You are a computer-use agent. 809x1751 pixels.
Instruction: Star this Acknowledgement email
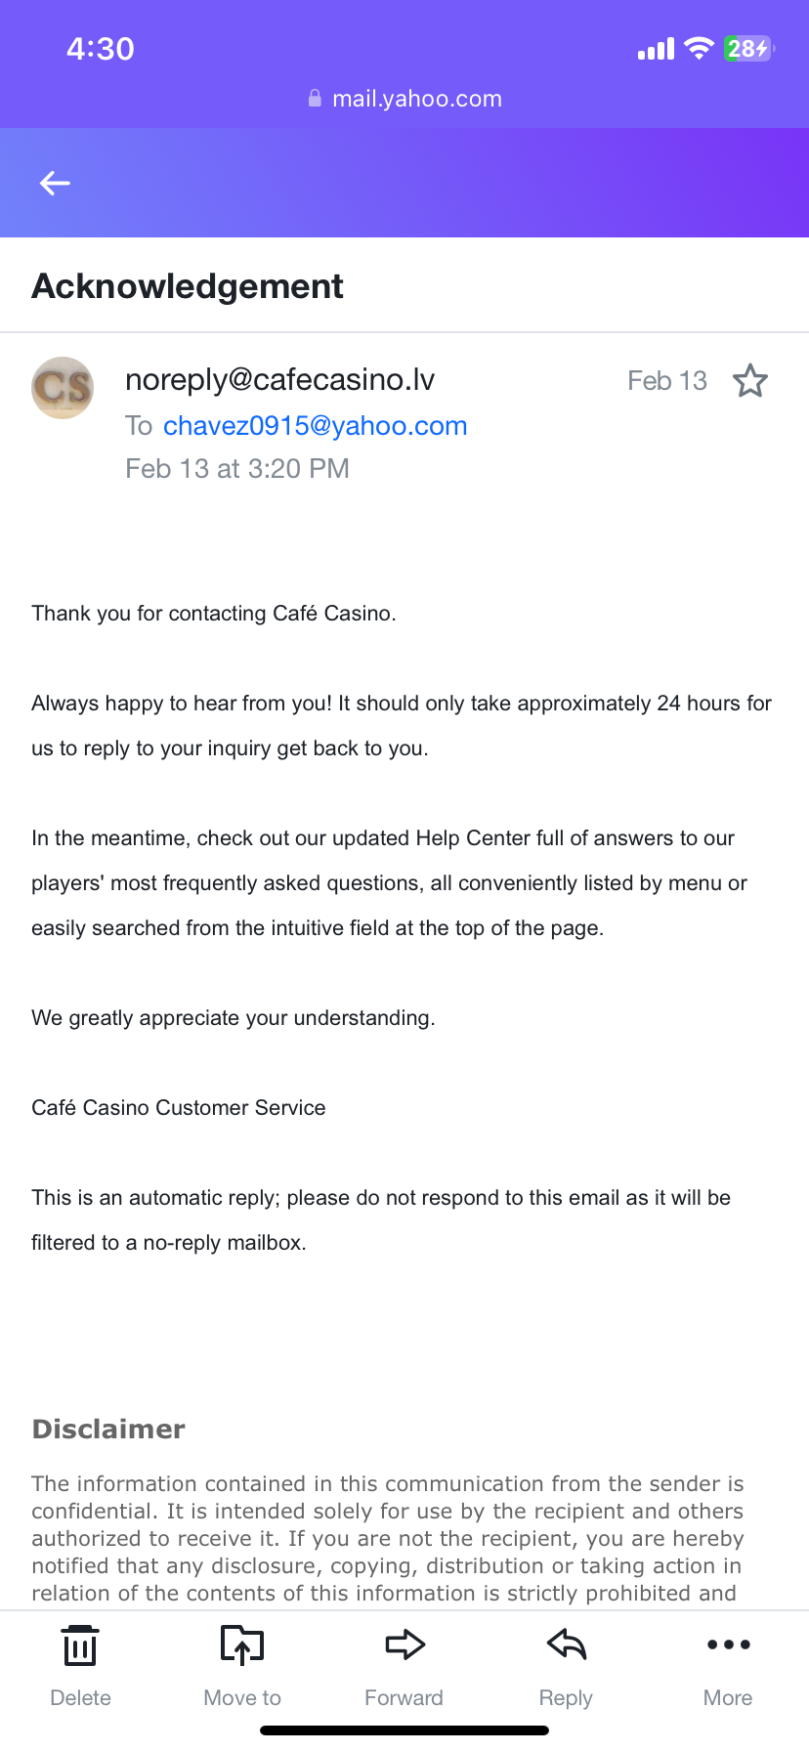click(x=750, y=380)
